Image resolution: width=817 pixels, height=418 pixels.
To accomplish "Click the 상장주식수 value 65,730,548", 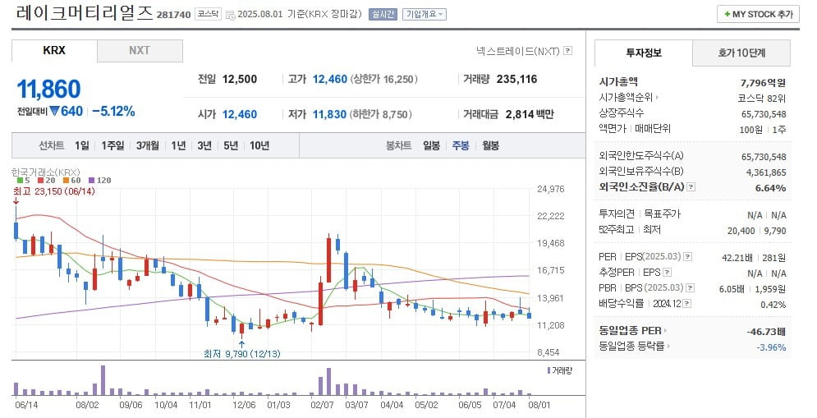I will [764, 114].
